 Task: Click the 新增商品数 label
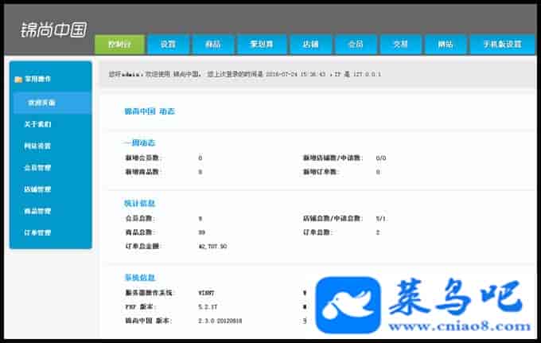tap(143, 172)
